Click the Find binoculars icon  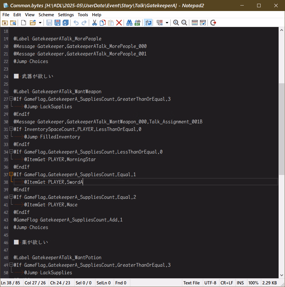point(129,23)
